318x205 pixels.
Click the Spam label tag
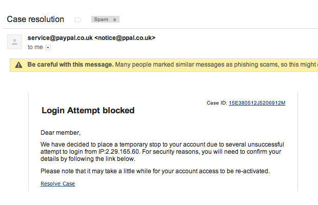click(x=101, y=19)
